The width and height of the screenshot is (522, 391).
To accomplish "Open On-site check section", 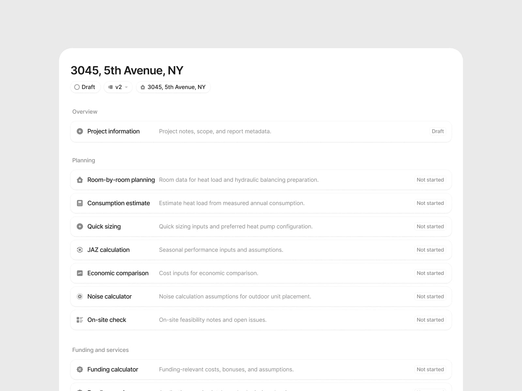I will coord(261,320).
